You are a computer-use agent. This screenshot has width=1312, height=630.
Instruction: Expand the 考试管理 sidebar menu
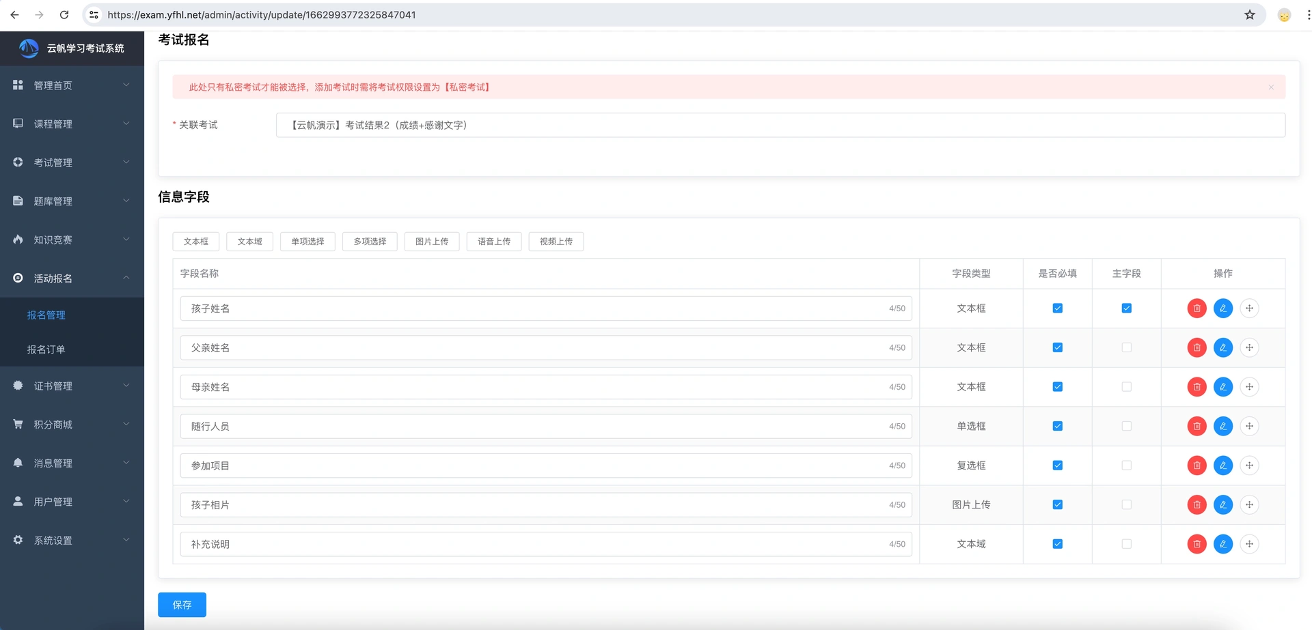(72, 162)
